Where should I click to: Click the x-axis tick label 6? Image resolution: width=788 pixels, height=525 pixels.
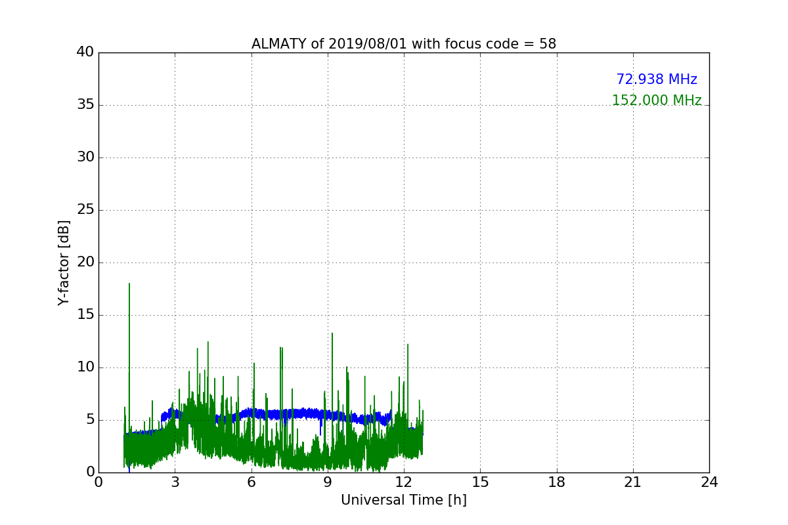tap(252, 482)
